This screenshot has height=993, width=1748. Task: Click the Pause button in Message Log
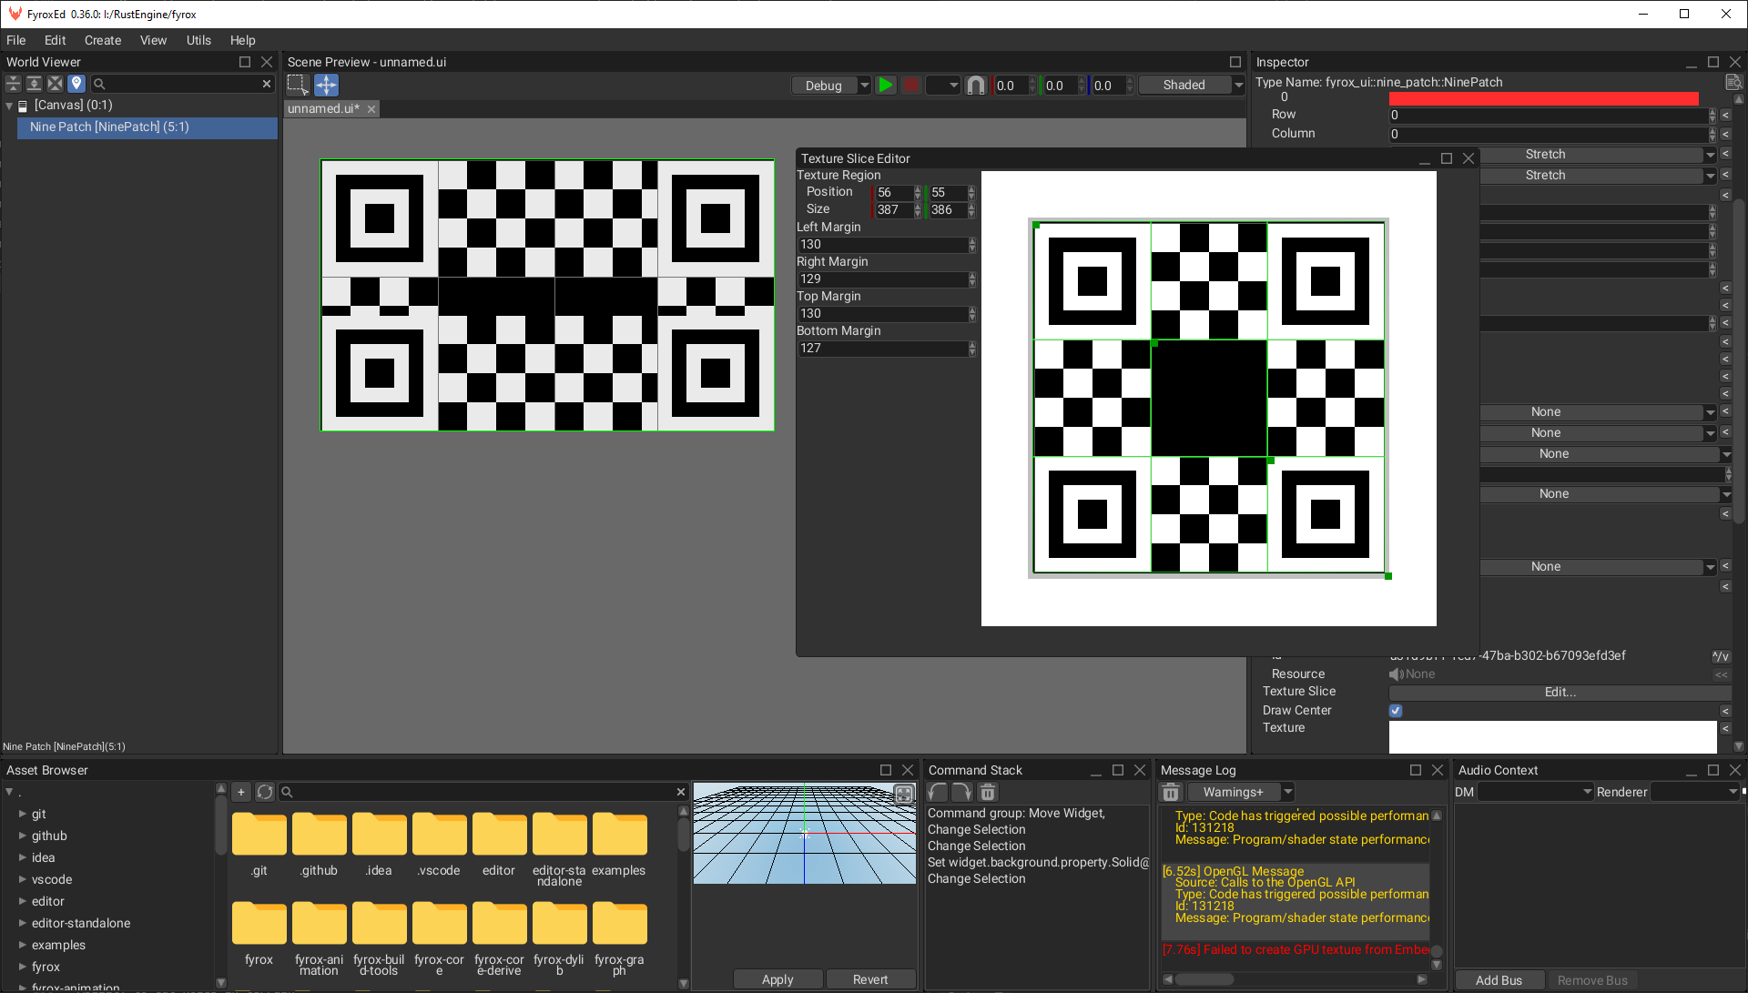(x=1171, y=791)
